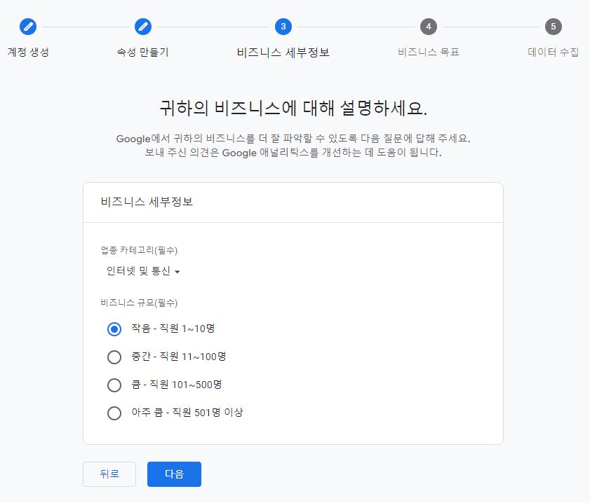This screenshot has height=503, width=590.
Task: Click the 다음 button
Action: (x=174, y=474)
